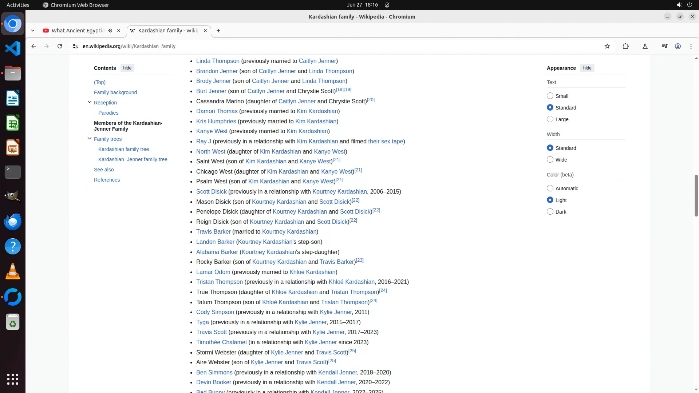Viewport: 699px width, 393px height.
Task: Open the Timothée Chalamet article link
Action: (221, 342)
